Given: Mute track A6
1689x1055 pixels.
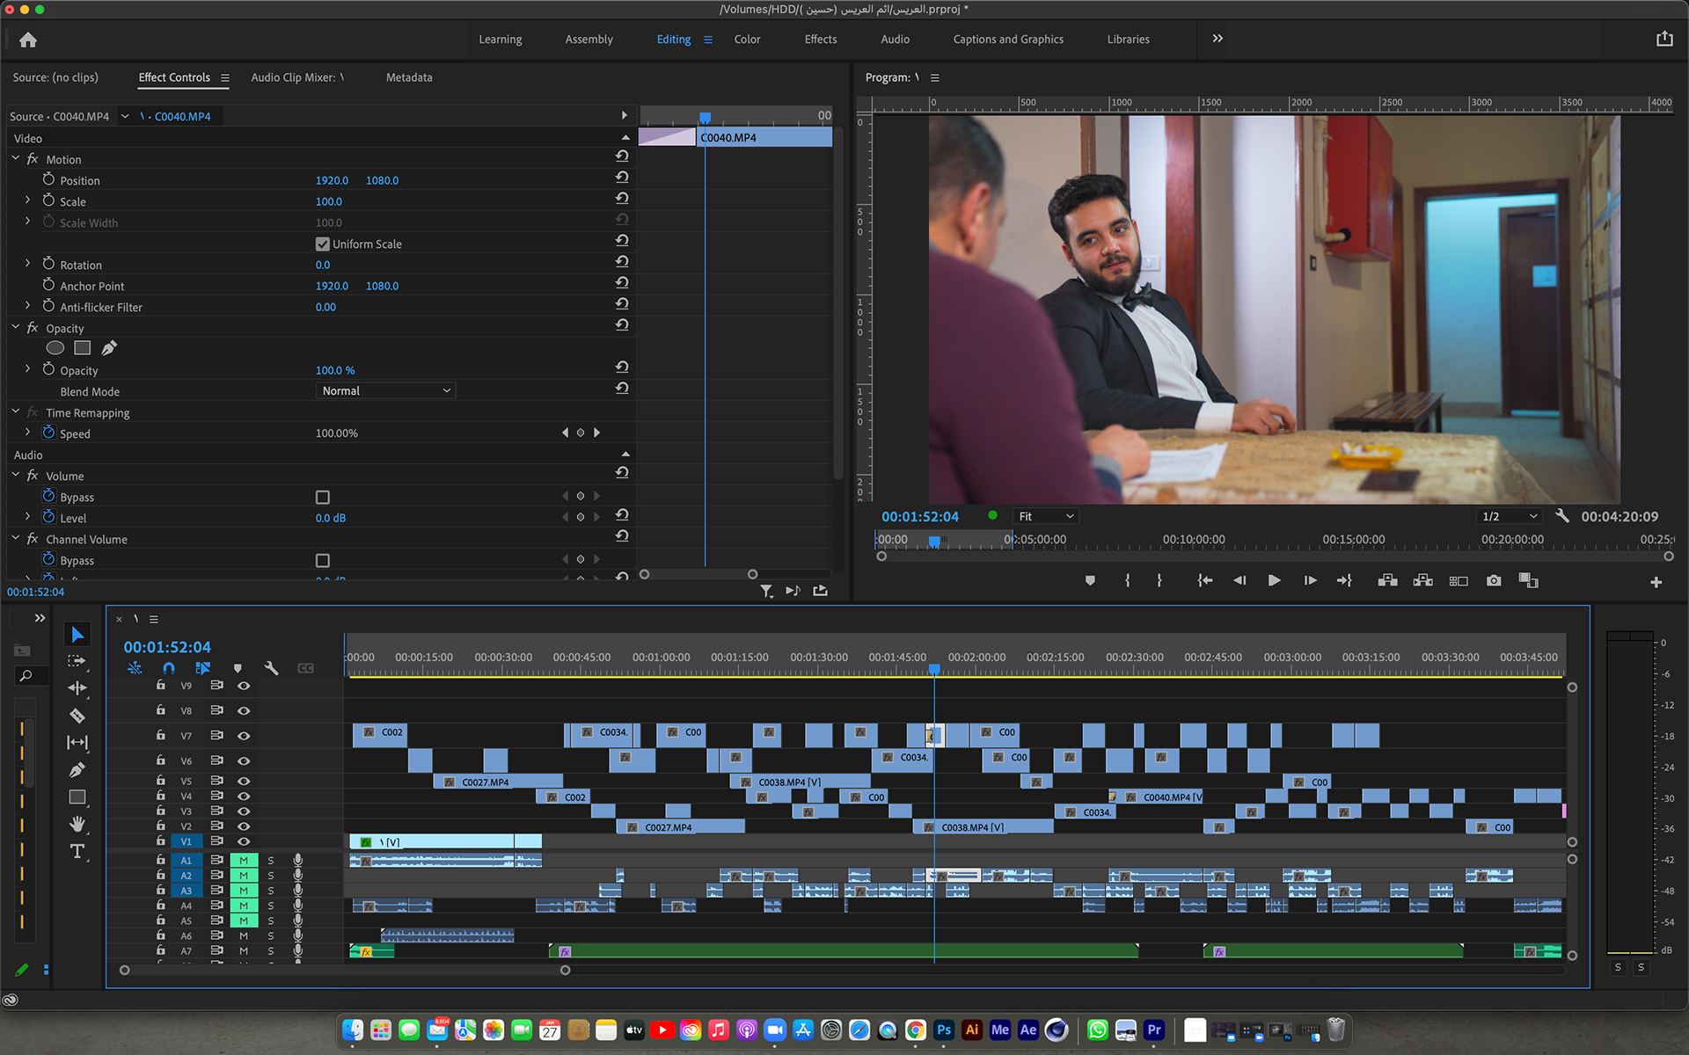Looking at the screenshot, I should [x=244, y=936].
